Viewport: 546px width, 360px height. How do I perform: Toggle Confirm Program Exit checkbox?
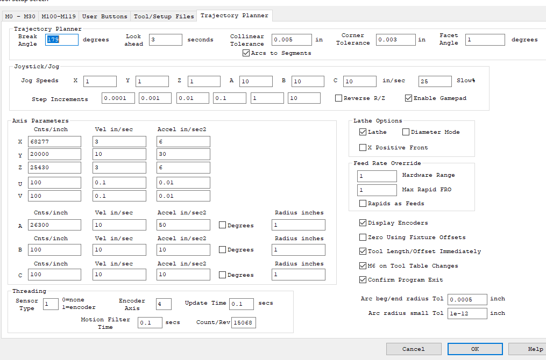pos(363,280)
